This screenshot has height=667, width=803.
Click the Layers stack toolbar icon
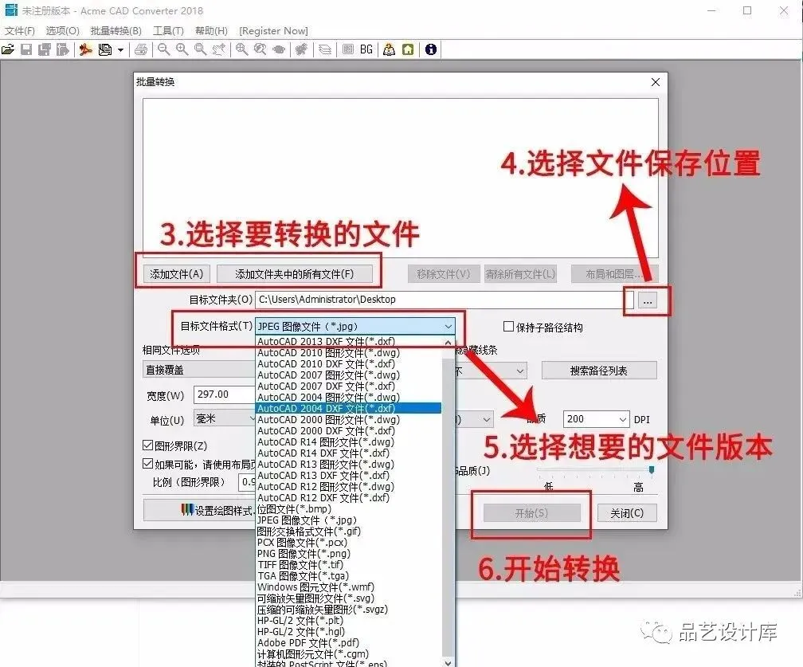[x=325, y=49]
